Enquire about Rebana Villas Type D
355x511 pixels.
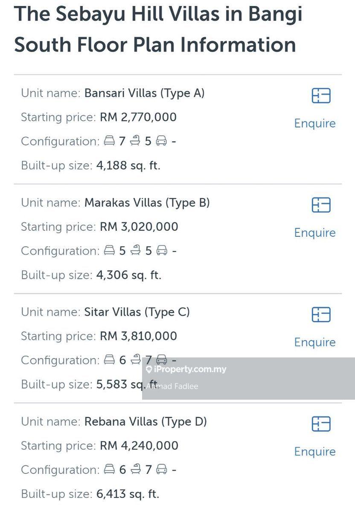click(x=315, y=452)
